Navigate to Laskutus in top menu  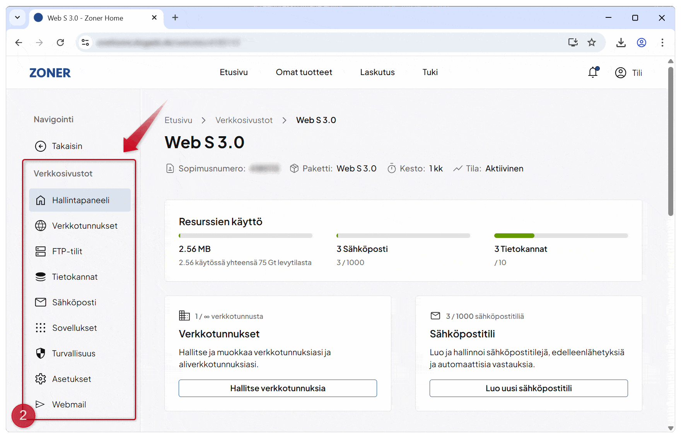(377, 72)
